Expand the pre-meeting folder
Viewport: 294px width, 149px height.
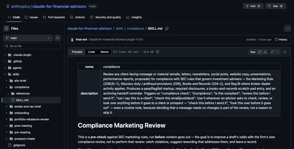[x=6, y=132]
